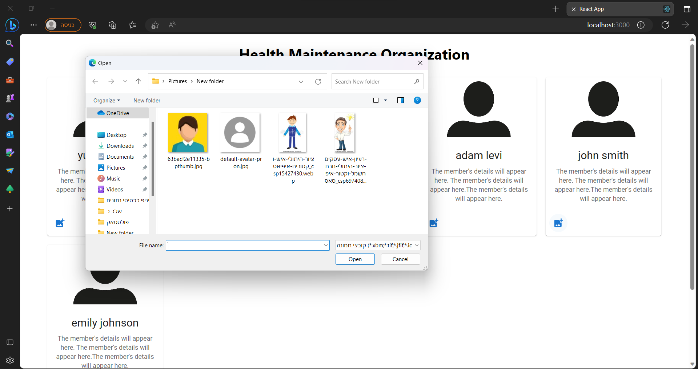Click the Bing Copilot logo icon
The width and height of the screenshot is (698, 369).
12,25
